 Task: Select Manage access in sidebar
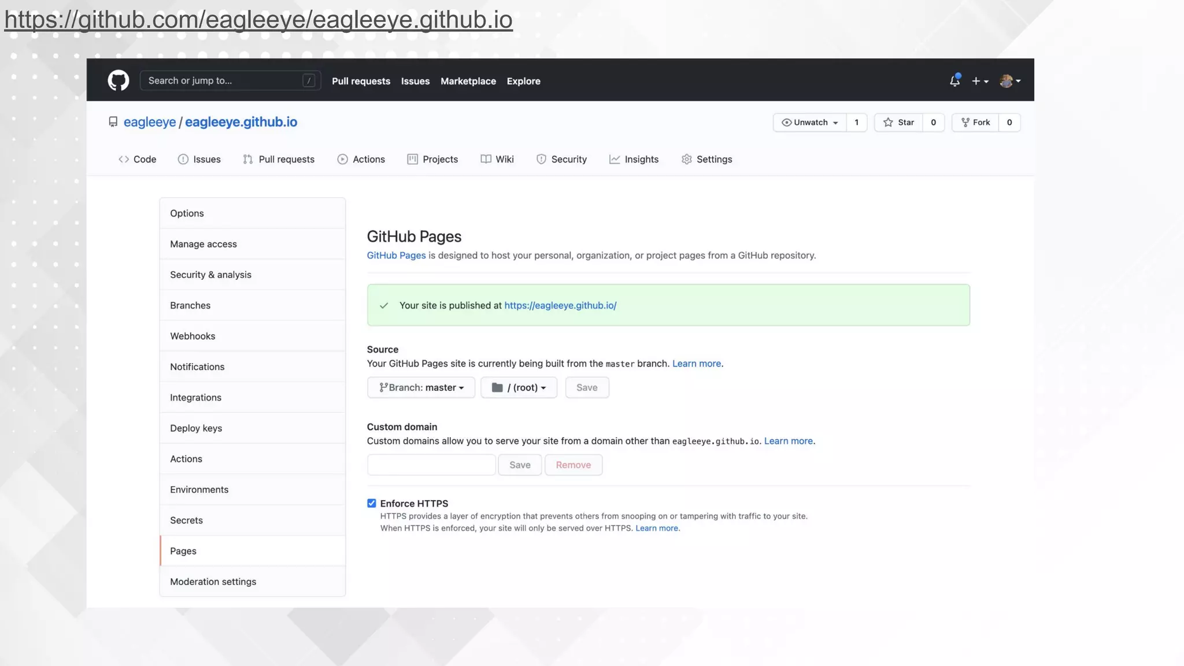pos(253,244)
